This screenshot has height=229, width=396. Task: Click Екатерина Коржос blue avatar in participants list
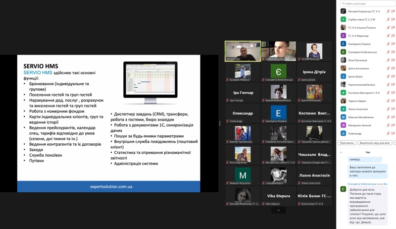tap(343, 44)
